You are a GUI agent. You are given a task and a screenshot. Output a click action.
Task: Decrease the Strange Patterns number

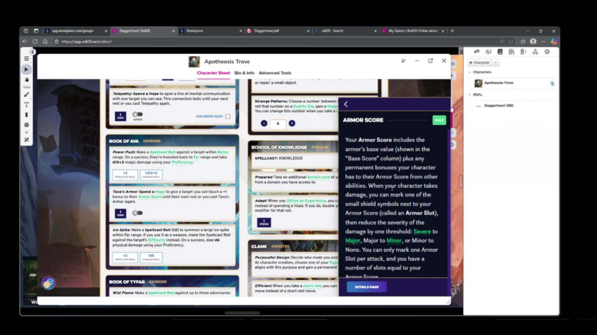264,123
